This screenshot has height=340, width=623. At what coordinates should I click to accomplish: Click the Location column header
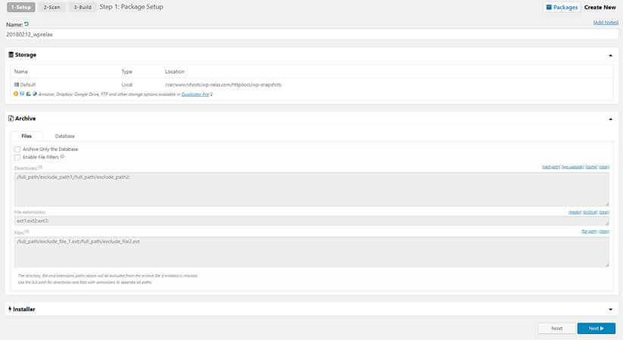pyautogui.click(x=175, y=72)
